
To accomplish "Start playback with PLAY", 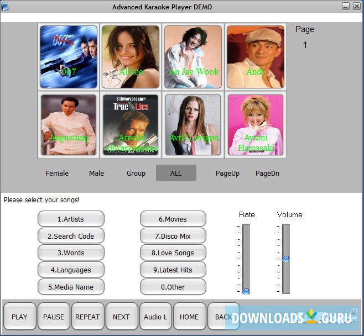I will pyautogui.click(x=20, y=317).
